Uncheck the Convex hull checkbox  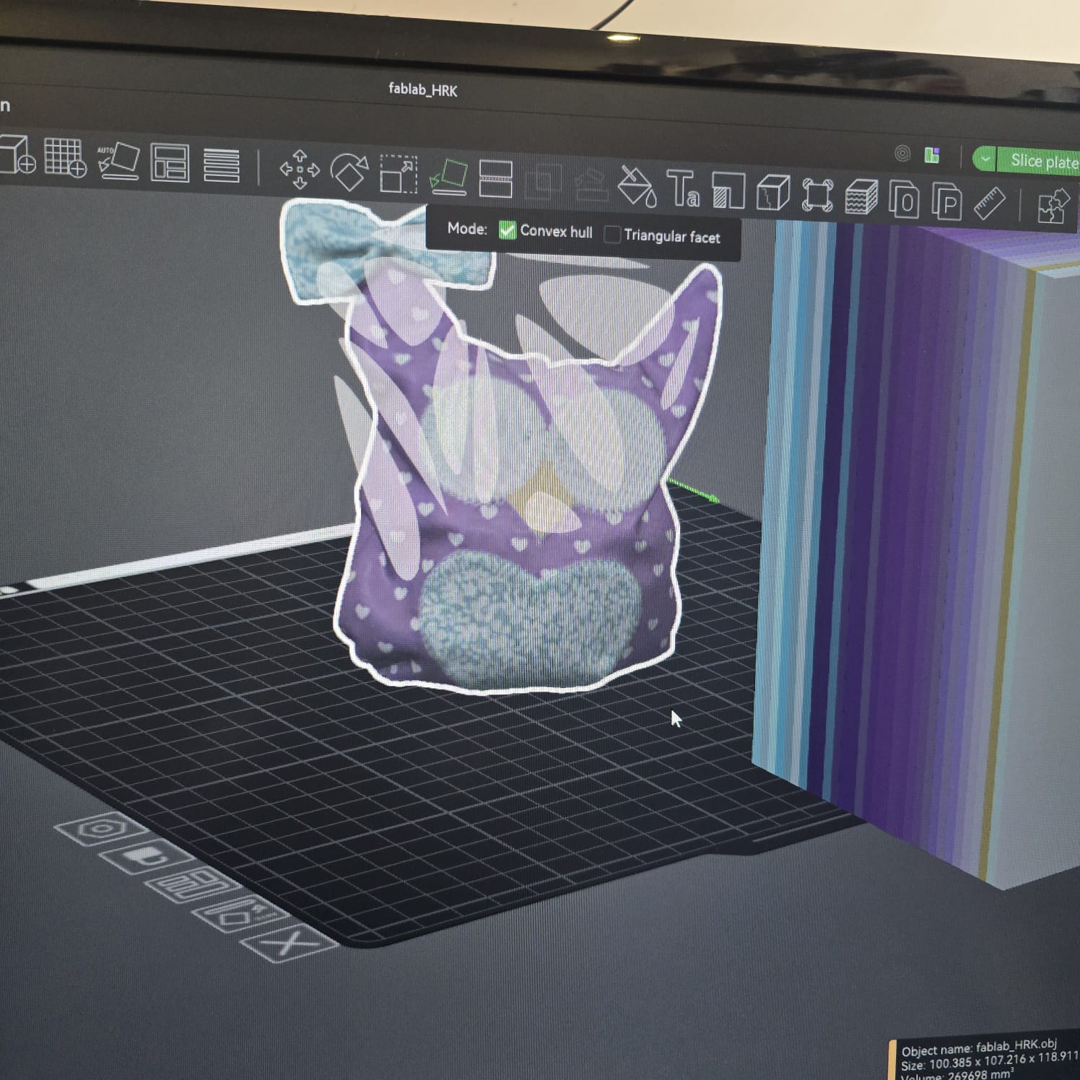click(508, 230)
